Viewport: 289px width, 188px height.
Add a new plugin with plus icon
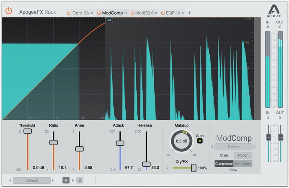coord(189,13)
